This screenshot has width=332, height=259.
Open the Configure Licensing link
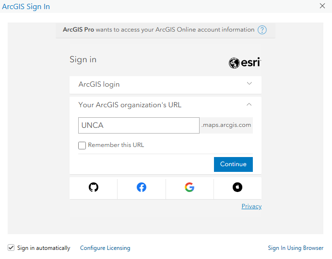click(x=105, y=248)
